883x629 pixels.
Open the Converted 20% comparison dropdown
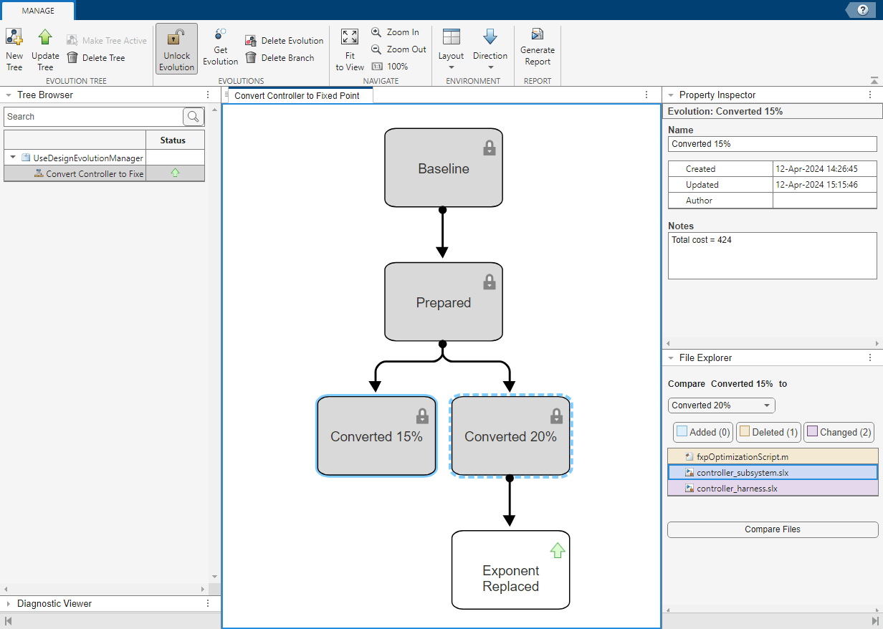tap(721, 405)
